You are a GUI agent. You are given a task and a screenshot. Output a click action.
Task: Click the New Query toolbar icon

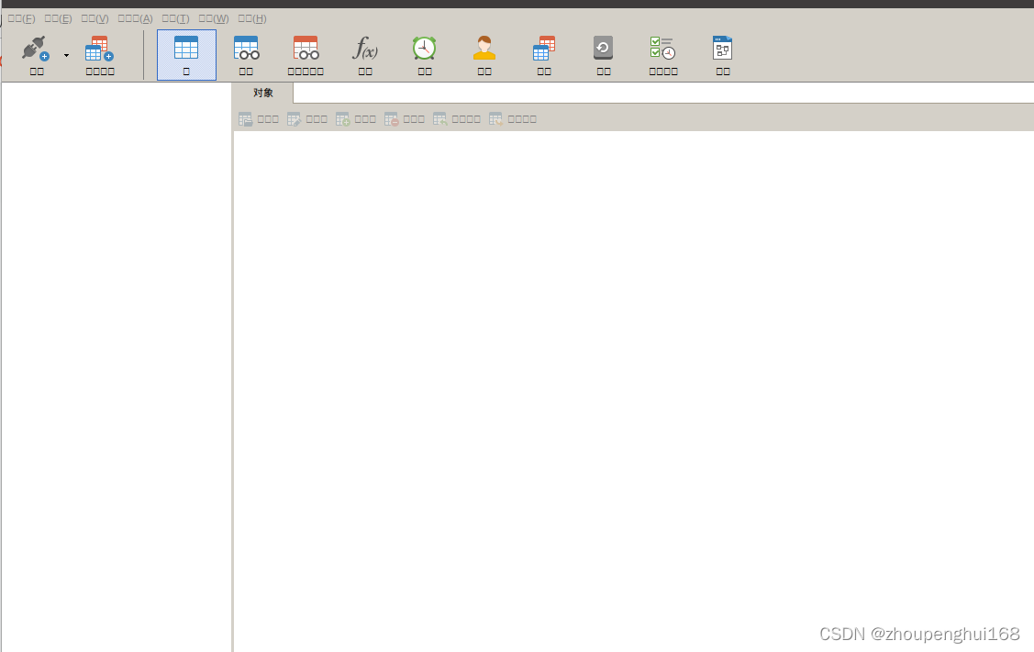pos(100,48)
